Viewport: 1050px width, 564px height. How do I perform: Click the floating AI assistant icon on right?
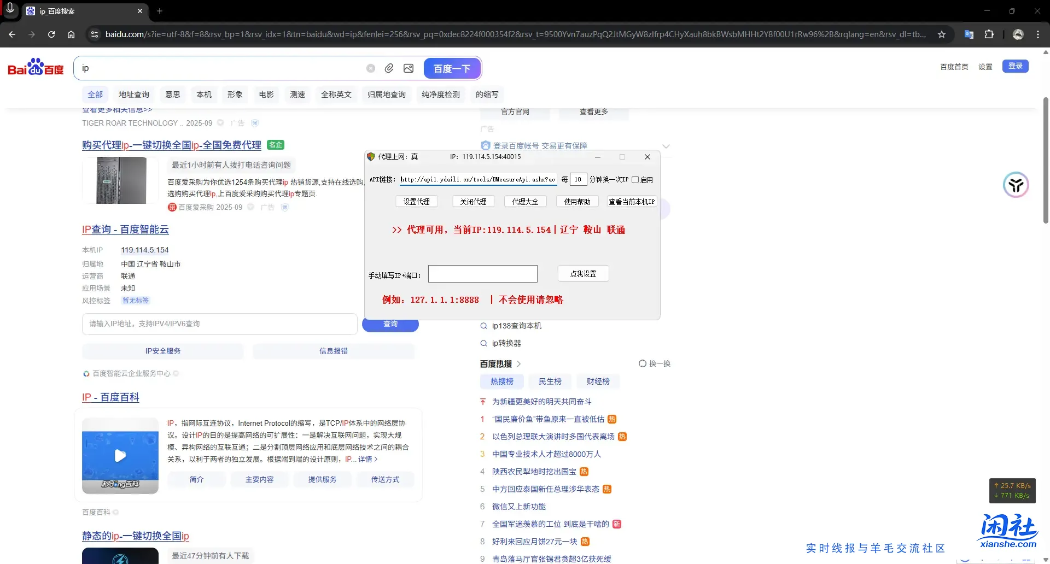tap(1016, 185)
